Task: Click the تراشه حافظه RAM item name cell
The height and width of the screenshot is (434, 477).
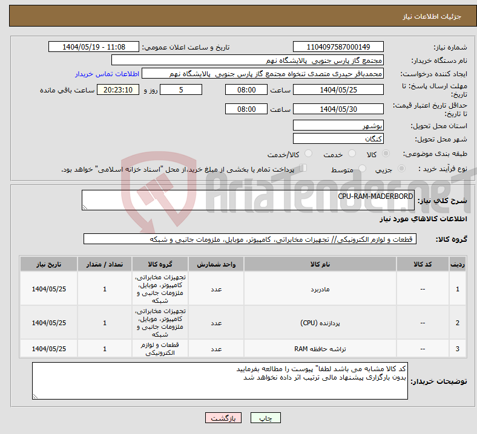Action: [x=320, y=349]
